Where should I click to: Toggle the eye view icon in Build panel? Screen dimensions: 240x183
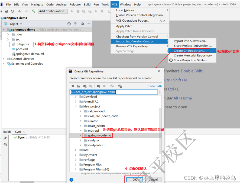pos(5,144)
